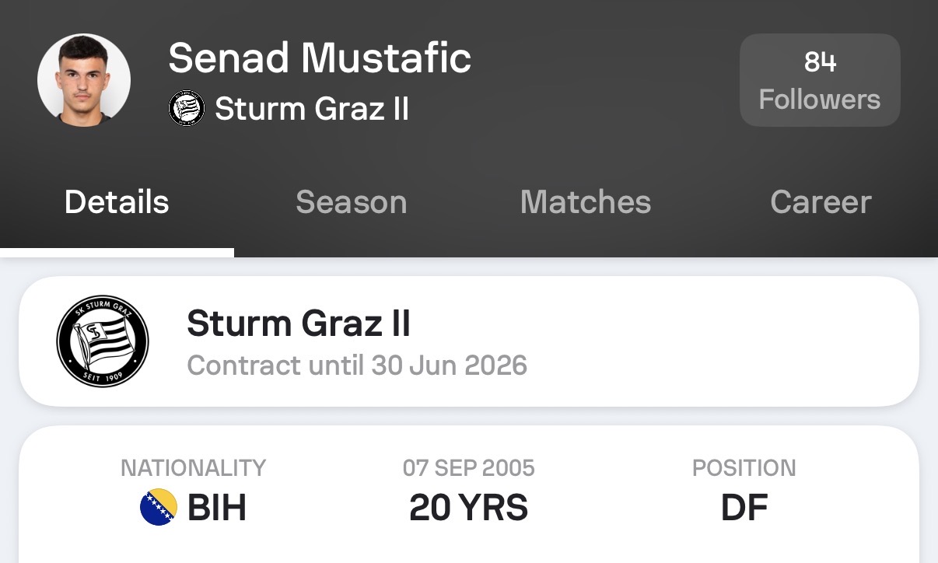Tap the Bosnia and Herzegovina flag icon
Viewport: 938px width, 563px height.
[159, 507]
